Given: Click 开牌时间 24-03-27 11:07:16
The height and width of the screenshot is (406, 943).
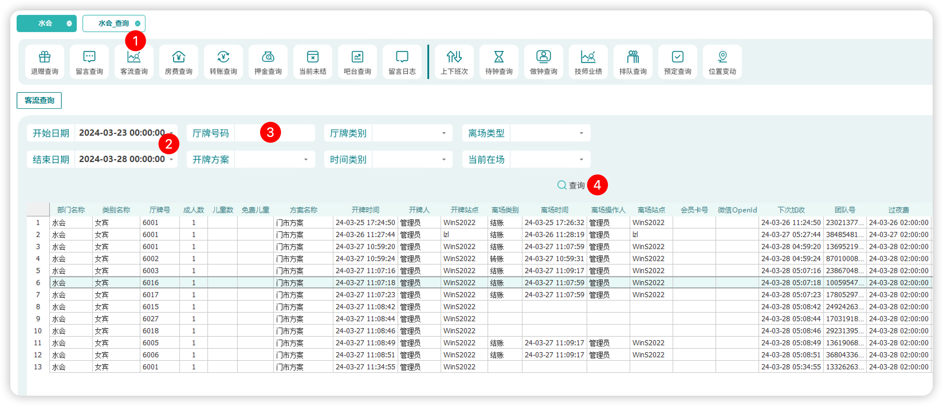Looking at the screenshot, I should point(365,271).
